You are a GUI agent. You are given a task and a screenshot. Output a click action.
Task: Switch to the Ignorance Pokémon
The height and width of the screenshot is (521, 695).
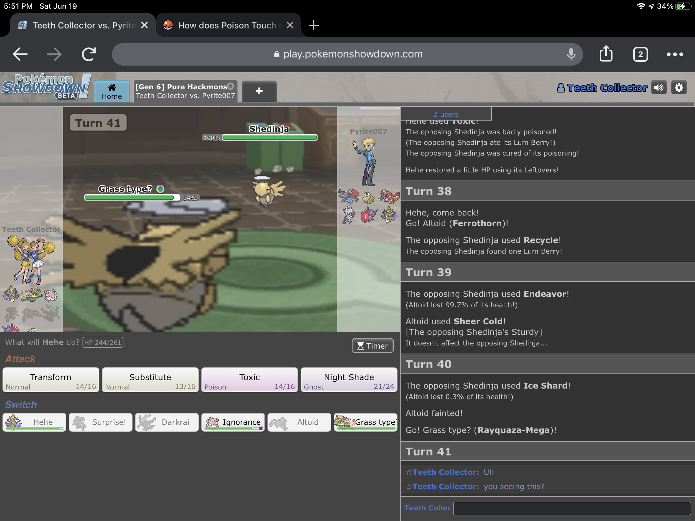point(233,422)
